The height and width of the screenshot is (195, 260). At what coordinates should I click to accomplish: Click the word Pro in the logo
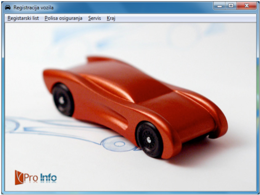(x=31, y=178)
